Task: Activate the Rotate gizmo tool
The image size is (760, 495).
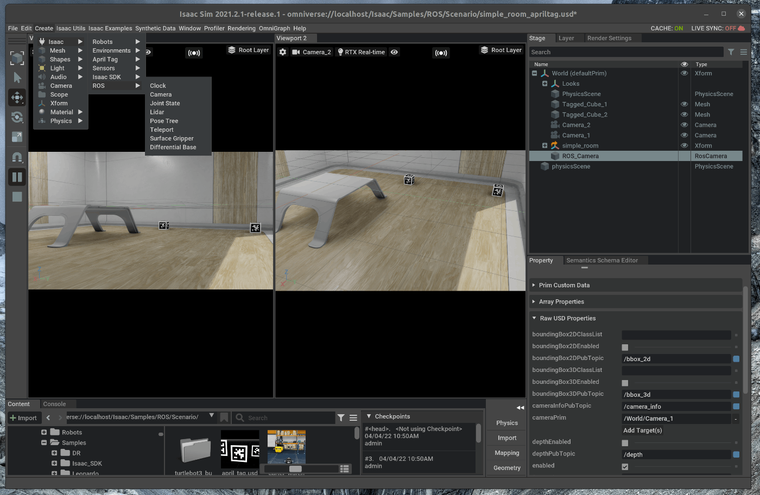Action: 17,117
